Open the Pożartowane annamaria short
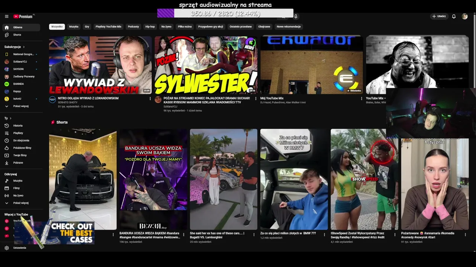Screen dimensions: 476x267 point(435,184)
